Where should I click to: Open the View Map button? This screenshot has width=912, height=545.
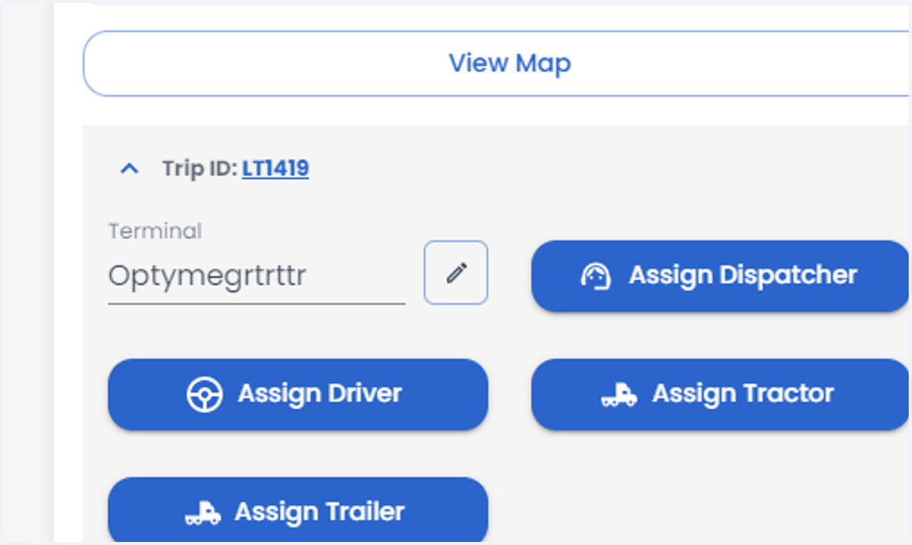pyautogui.click(x=497, y=63)
